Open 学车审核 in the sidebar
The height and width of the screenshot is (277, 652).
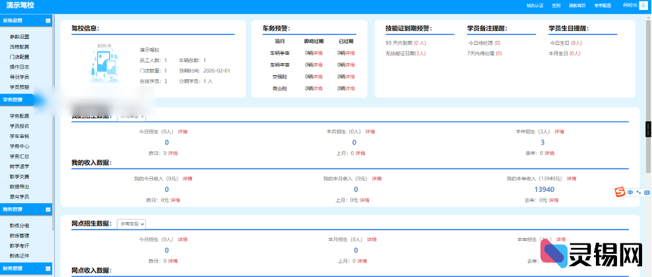(20, 137)
